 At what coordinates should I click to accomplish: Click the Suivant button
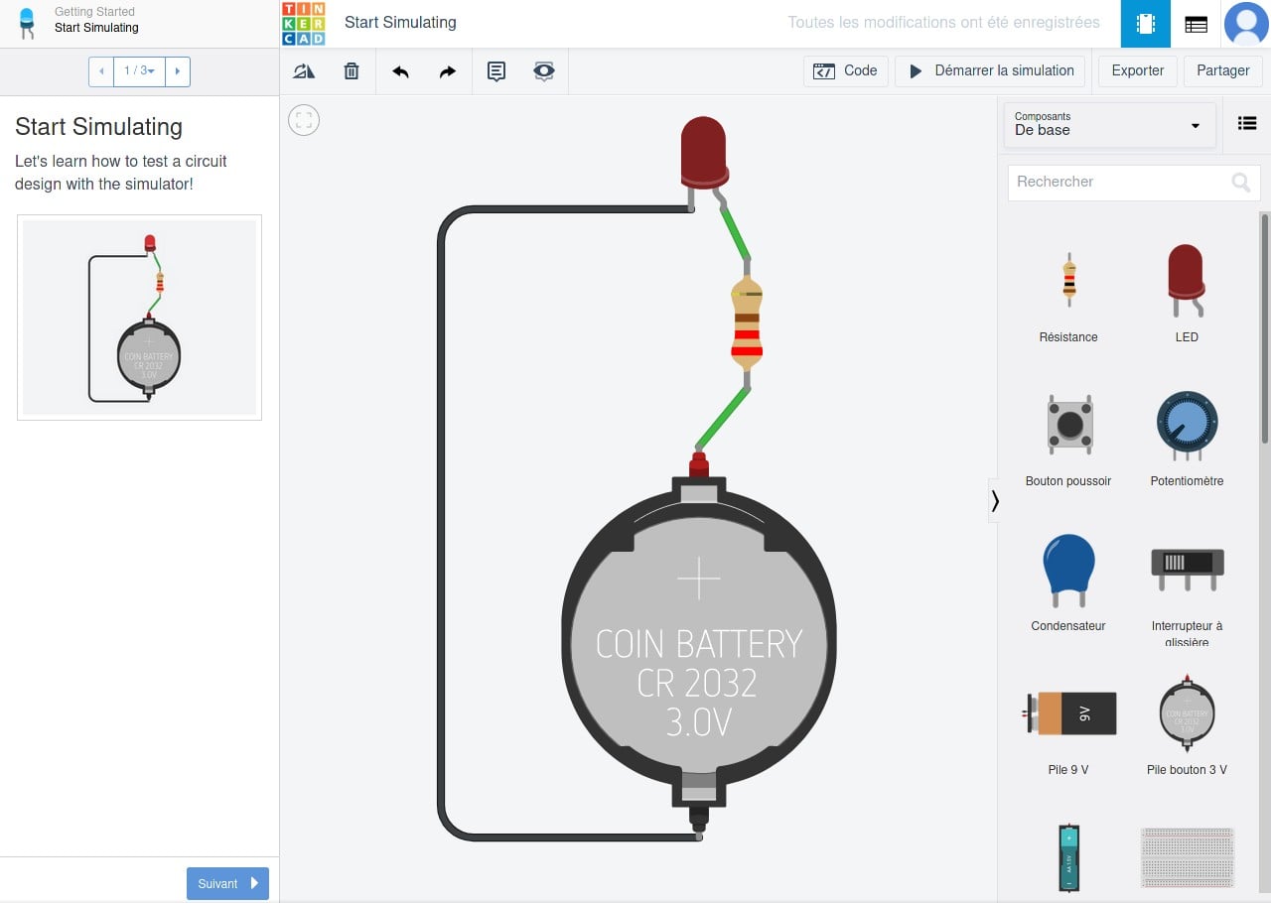[227, 883]
